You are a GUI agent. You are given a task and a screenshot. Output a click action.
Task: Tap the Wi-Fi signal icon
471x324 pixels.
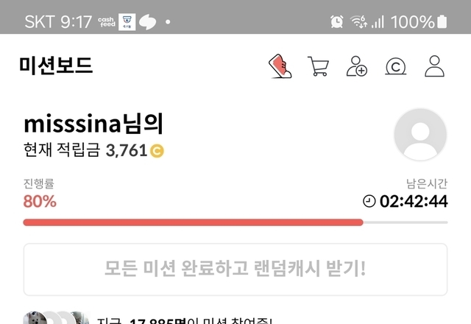point(358,21)
